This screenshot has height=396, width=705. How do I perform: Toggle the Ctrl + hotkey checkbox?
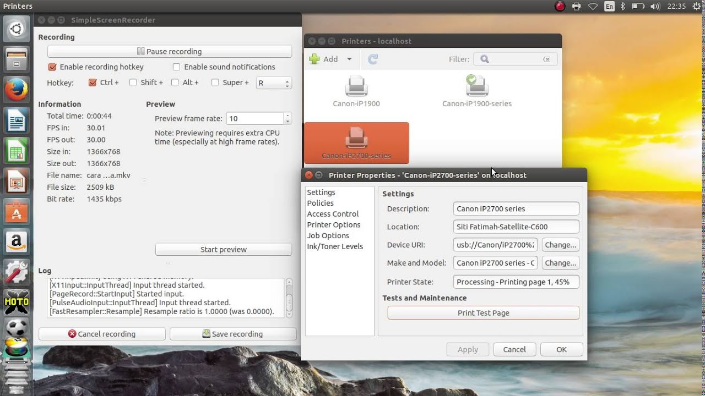point(93,82)
